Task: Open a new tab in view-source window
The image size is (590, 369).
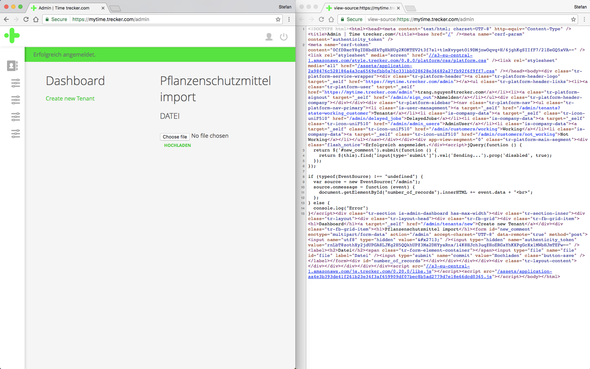Action: pyautogui.click(x=410, y=8)
